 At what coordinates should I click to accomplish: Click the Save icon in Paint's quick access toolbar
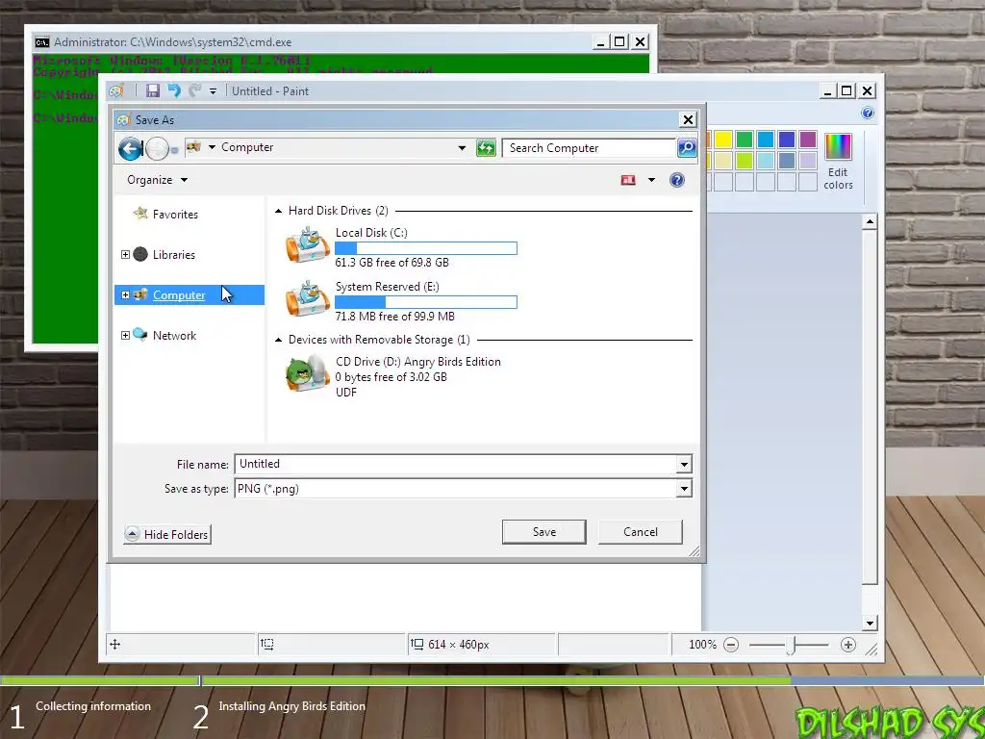(153, 91)
